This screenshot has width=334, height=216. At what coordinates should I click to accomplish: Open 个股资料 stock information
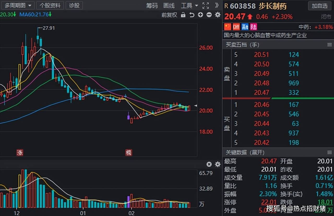pyautogui.click(x=50, y=5)
